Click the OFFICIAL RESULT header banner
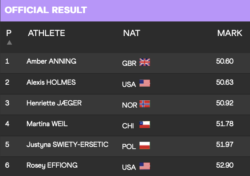Screen dimensions: 250x176 click(125, 11)
